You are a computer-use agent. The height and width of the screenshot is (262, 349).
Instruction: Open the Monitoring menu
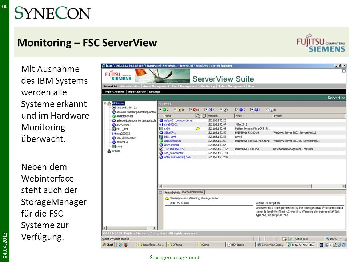(x=208, y=86)
